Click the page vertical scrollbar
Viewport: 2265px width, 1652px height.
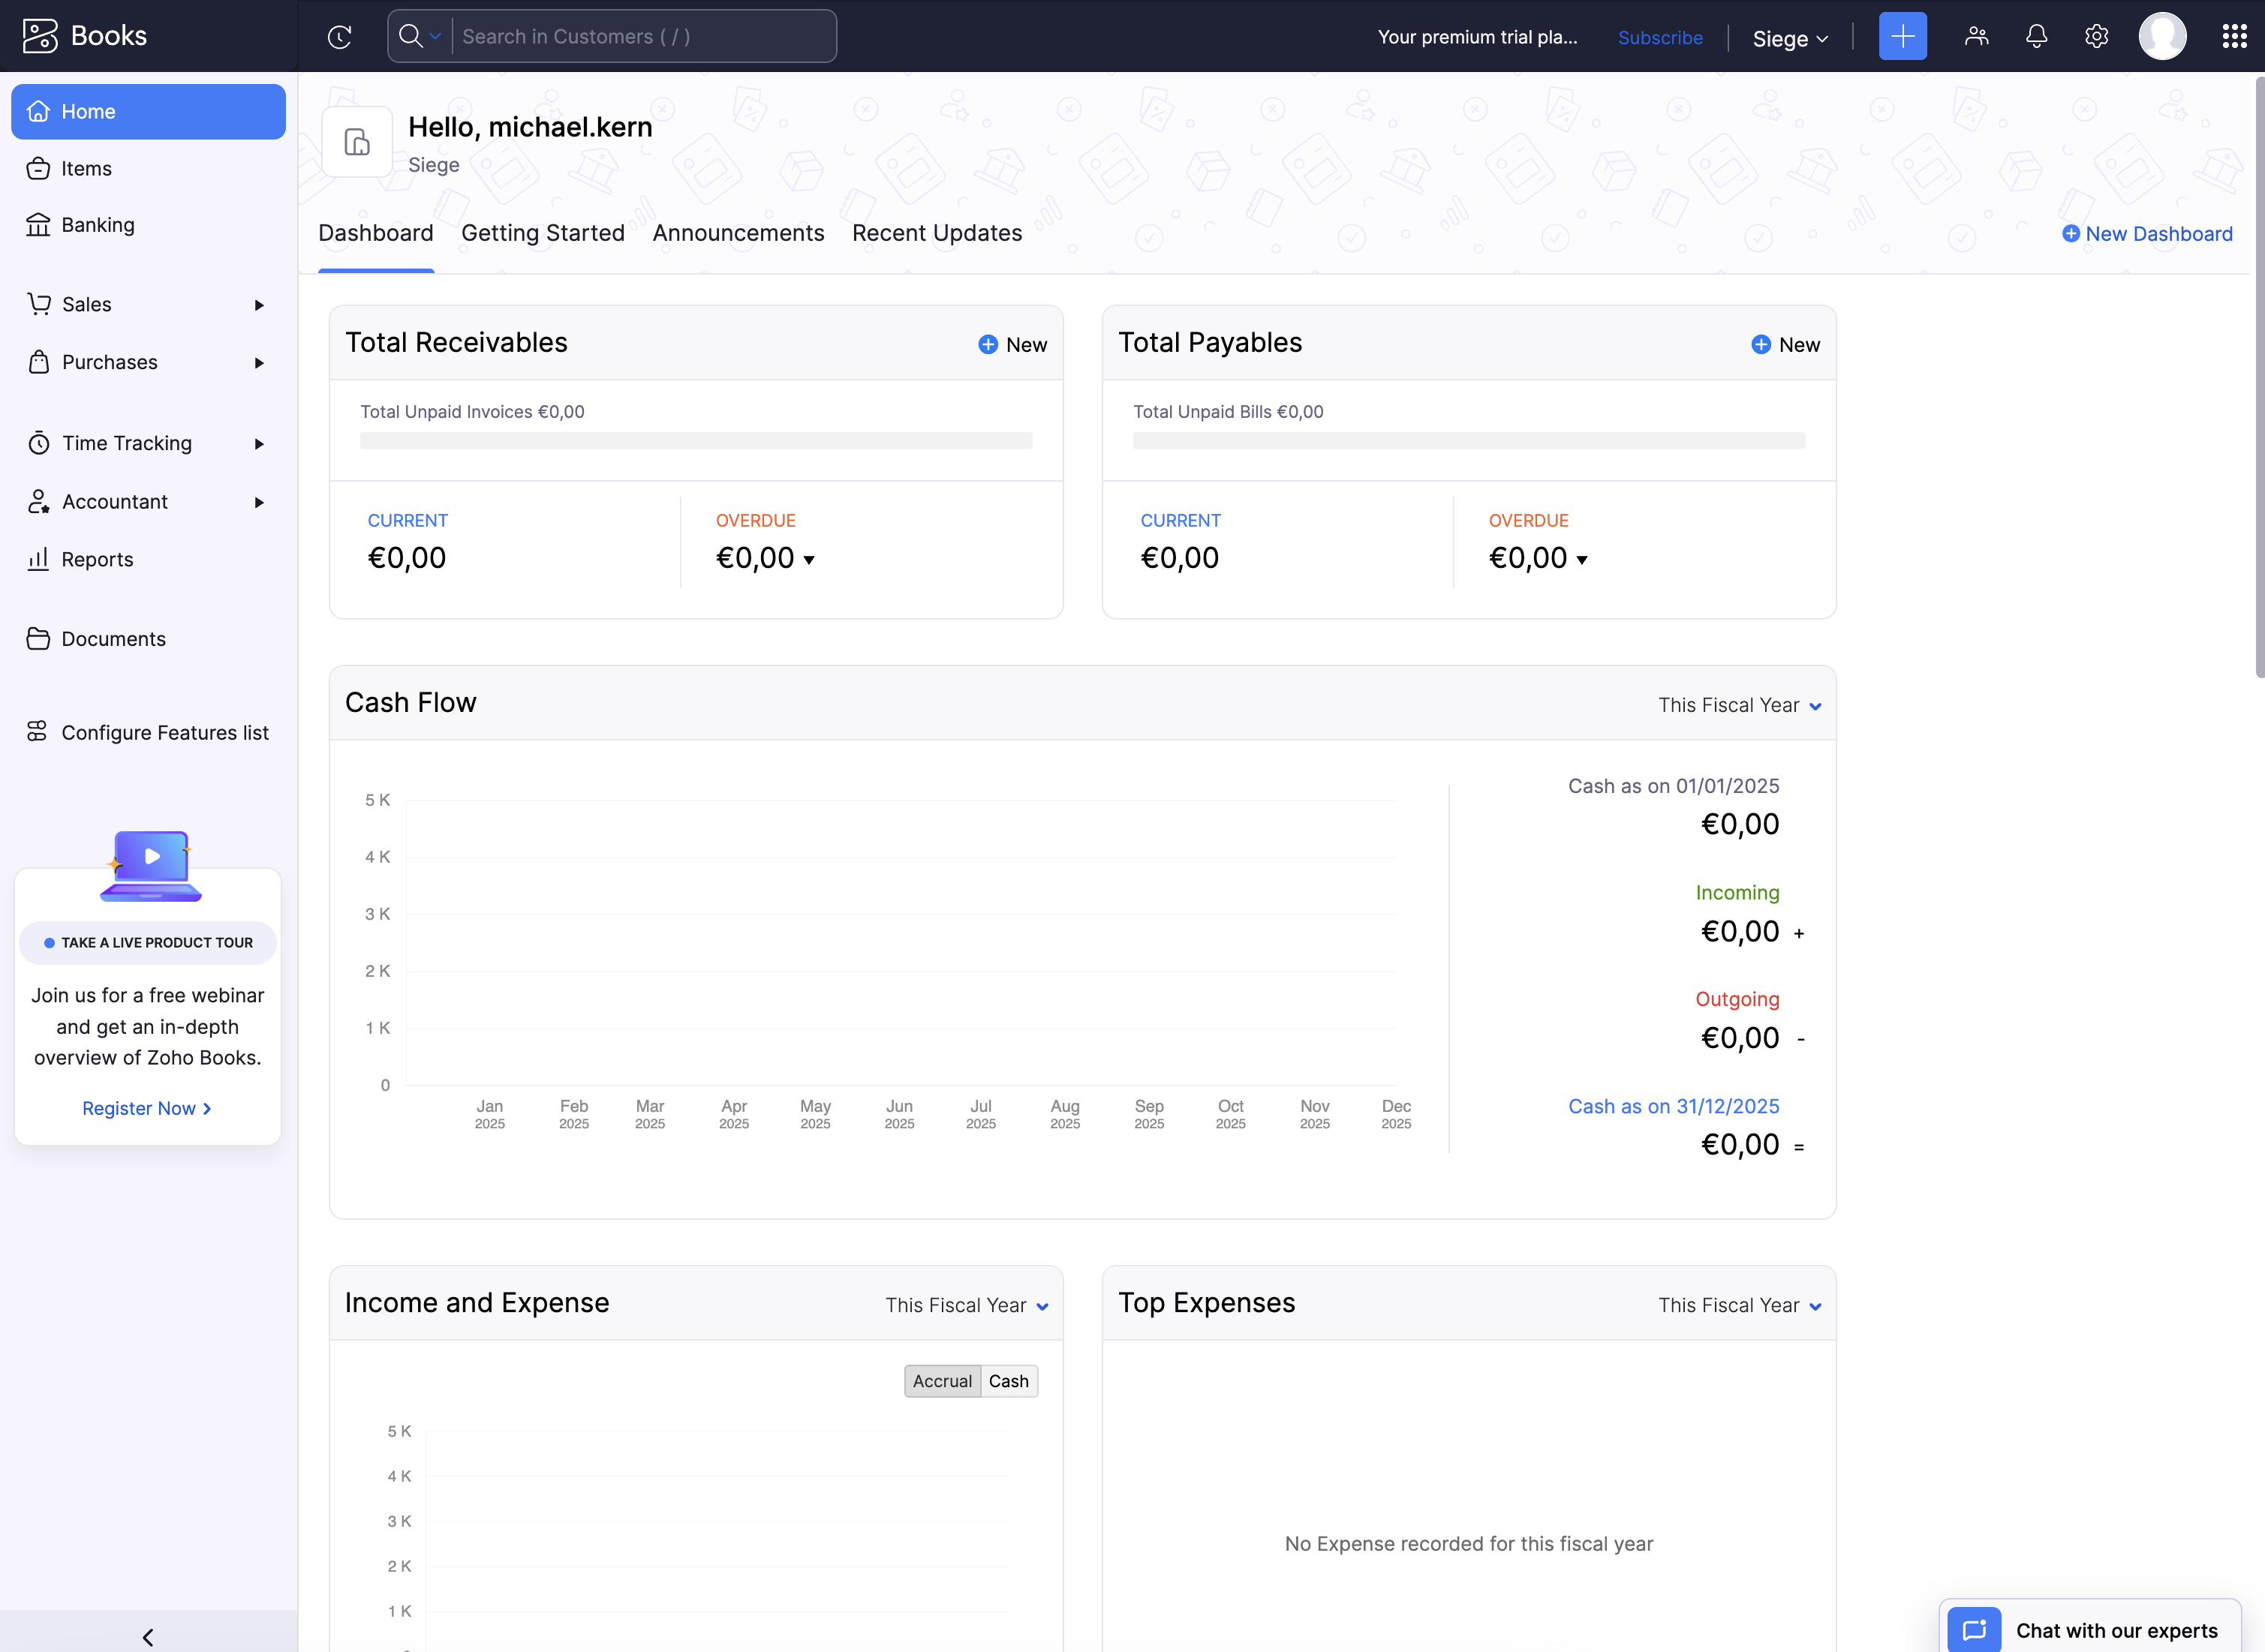(x=2259, y=378)
